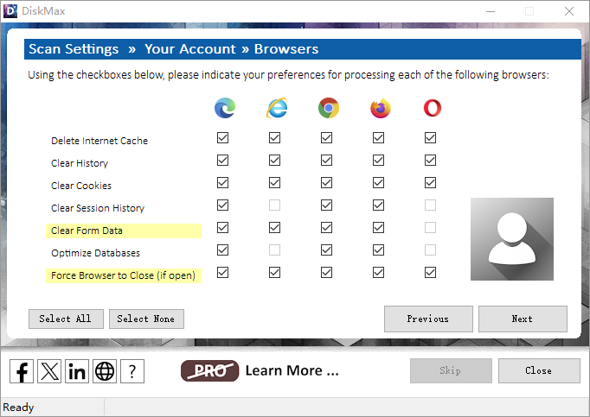
Task: Click the user account avatar image
Action: click(x=512, y=239)
